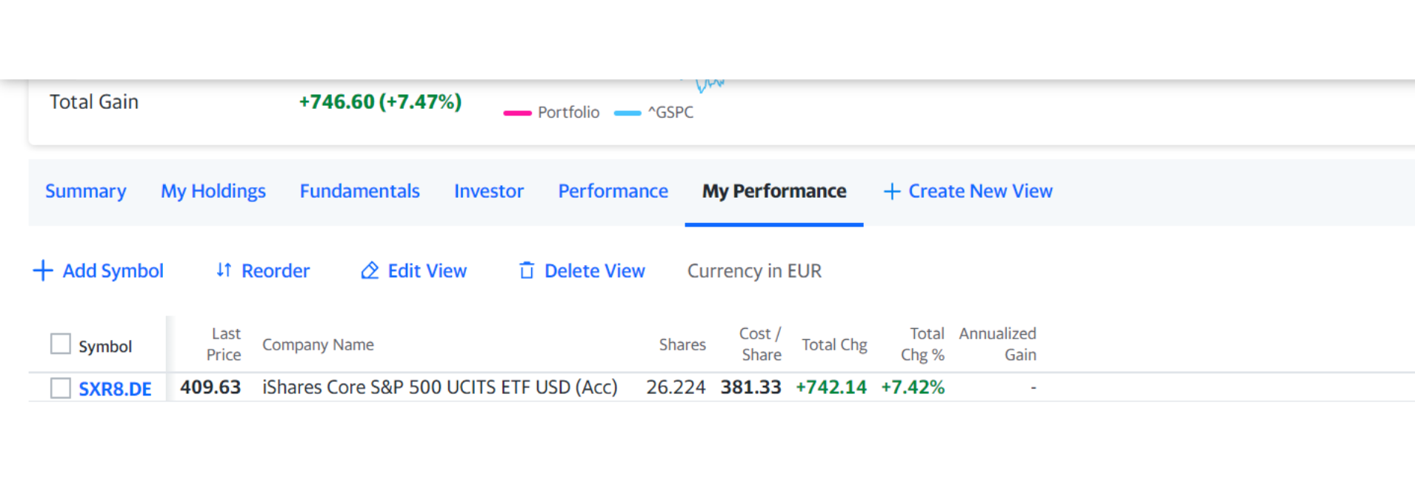1415x497 pixels.
Task: Select the Fundamentals tab
Action: [x=360, y=191]
